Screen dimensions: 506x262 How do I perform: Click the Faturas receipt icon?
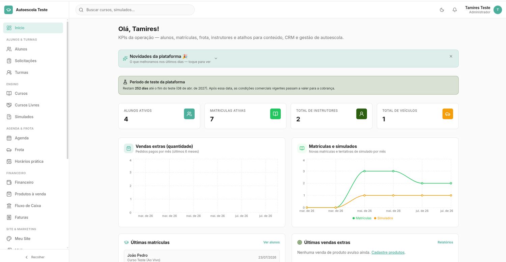pos(9,217)
